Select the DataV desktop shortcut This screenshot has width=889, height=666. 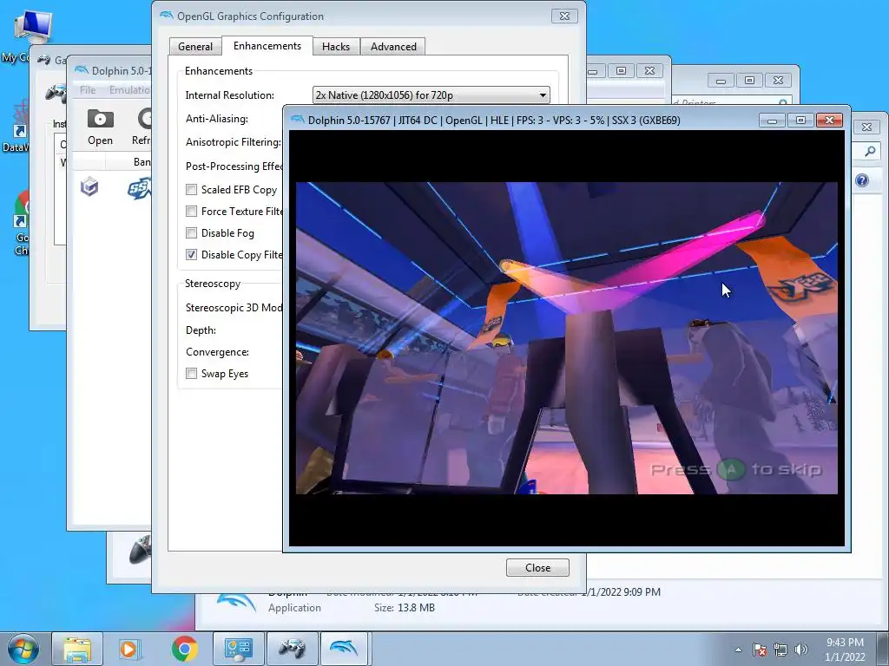pyautogui.click(x=21, y=120)
